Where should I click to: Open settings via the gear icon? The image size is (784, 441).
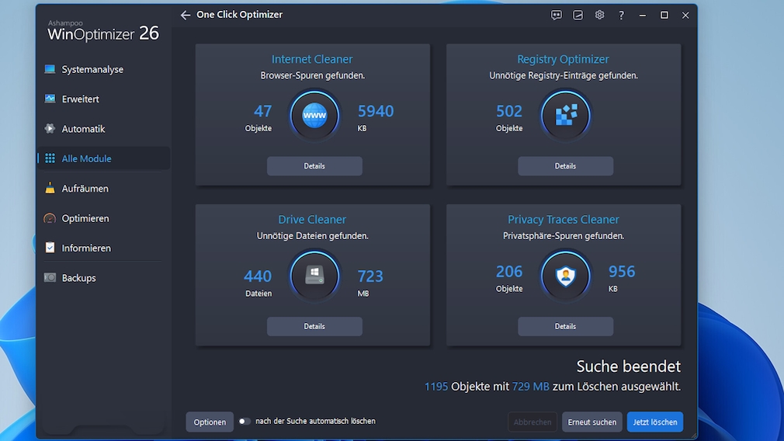coord(599,15)
